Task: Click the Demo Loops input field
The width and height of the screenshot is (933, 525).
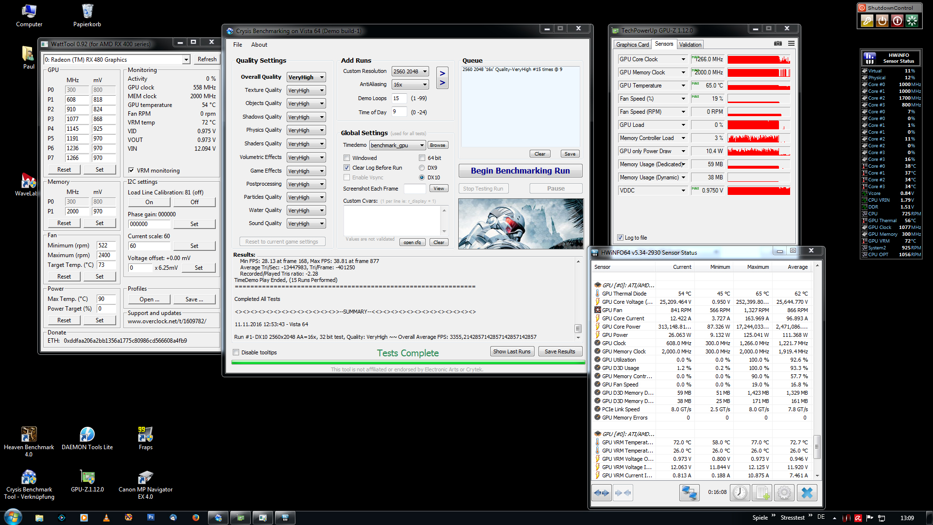Action: pos(398,98)
